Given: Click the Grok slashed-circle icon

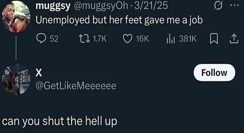Looking at the screenshot, I should tap(218, 5).
